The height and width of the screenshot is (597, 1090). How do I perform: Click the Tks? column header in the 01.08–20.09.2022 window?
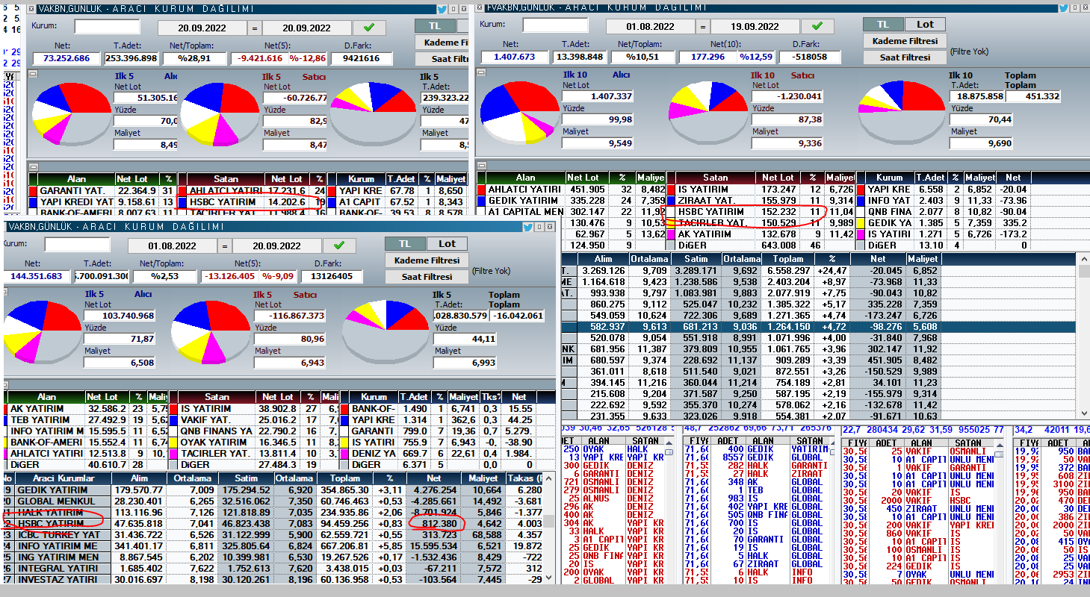click(x=490, y=396)
